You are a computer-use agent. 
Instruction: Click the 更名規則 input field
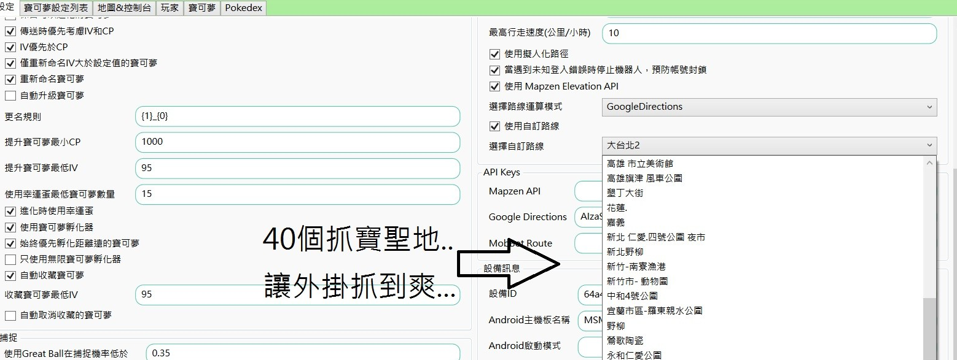(297, 117)
